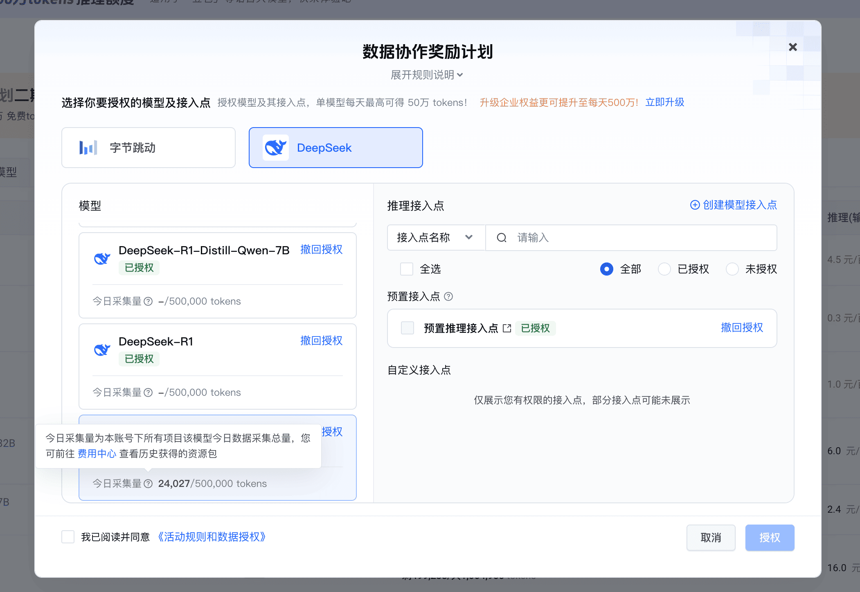Open 今日采集量 help icon under DeepSeek-R1
The height and width of the screenshot is (592, 860).
click(x=148, y=392)
